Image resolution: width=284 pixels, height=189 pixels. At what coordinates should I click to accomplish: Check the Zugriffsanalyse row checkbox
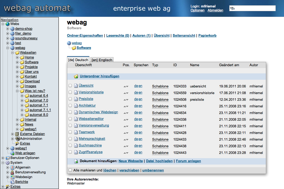click(70, 152)
